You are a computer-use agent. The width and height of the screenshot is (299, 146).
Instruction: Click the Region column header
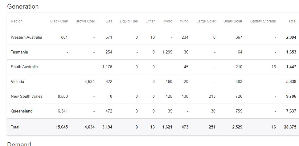[x=17, y=21]
